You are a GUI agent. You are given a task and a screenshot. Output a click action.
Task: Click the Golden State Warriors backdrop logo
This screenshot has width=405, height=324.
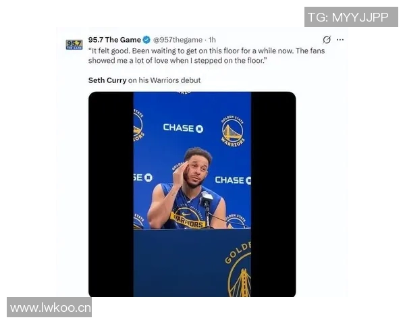(x=232, y=132)
